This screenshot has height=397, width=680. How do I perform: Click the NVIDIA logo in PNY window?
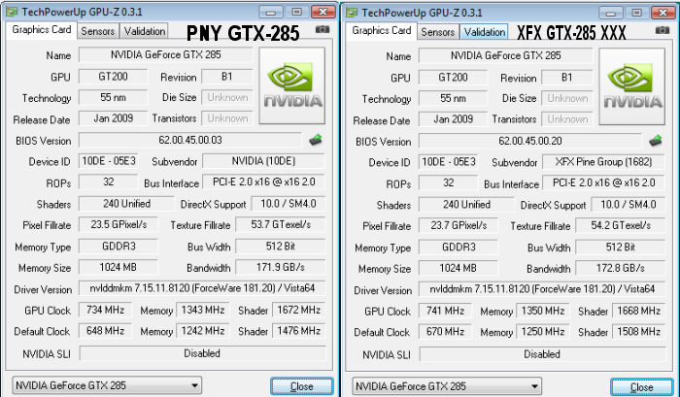(x=292, y=85)
